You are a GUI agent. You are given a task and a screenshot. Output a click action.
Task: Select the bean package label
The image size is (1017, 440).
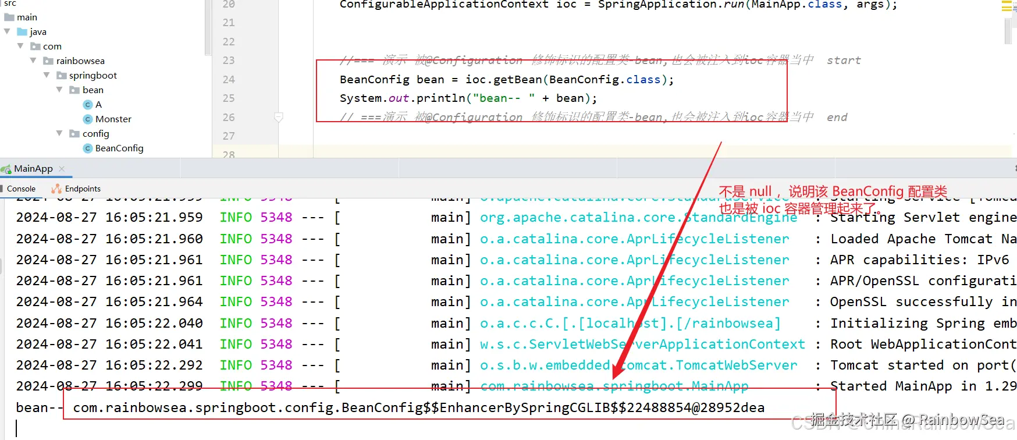[93, 90]
